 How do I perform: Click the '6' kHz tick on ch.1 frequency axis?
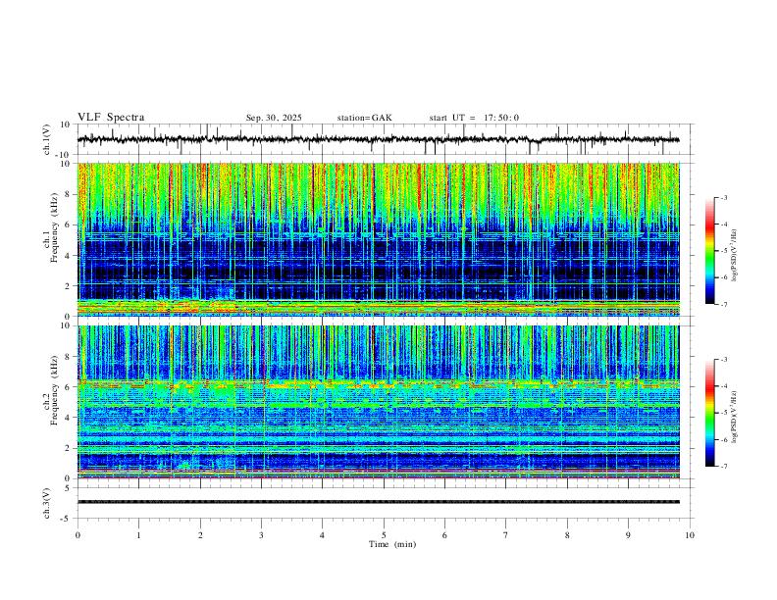coord(69,225)
